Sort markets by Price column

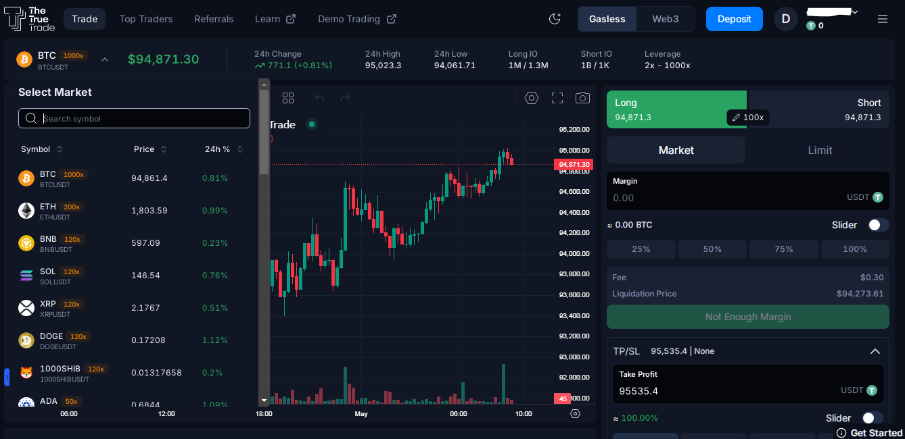(x=150, y=149)
